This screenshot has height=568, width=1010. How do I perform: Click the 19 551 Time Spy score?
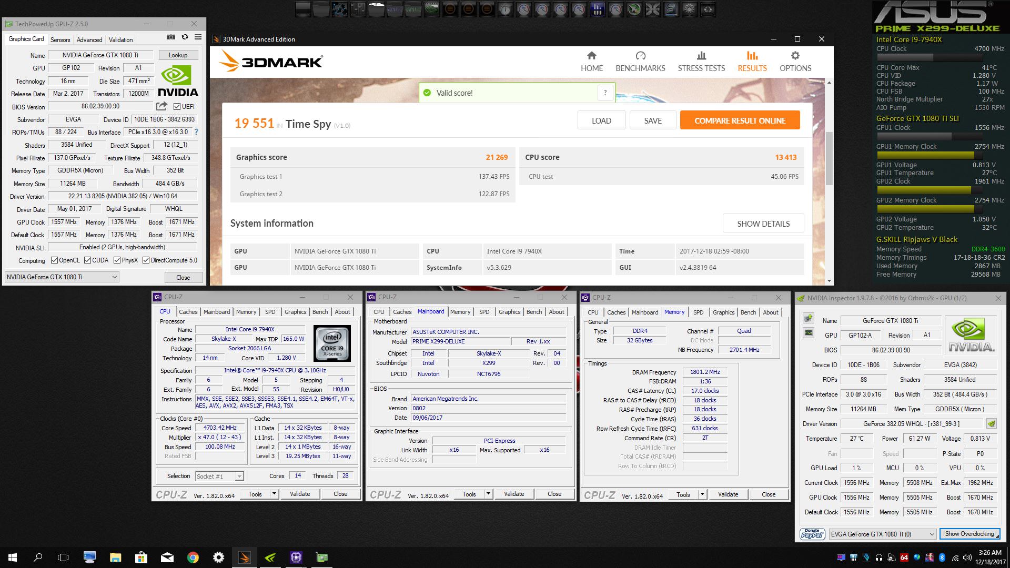255,123
